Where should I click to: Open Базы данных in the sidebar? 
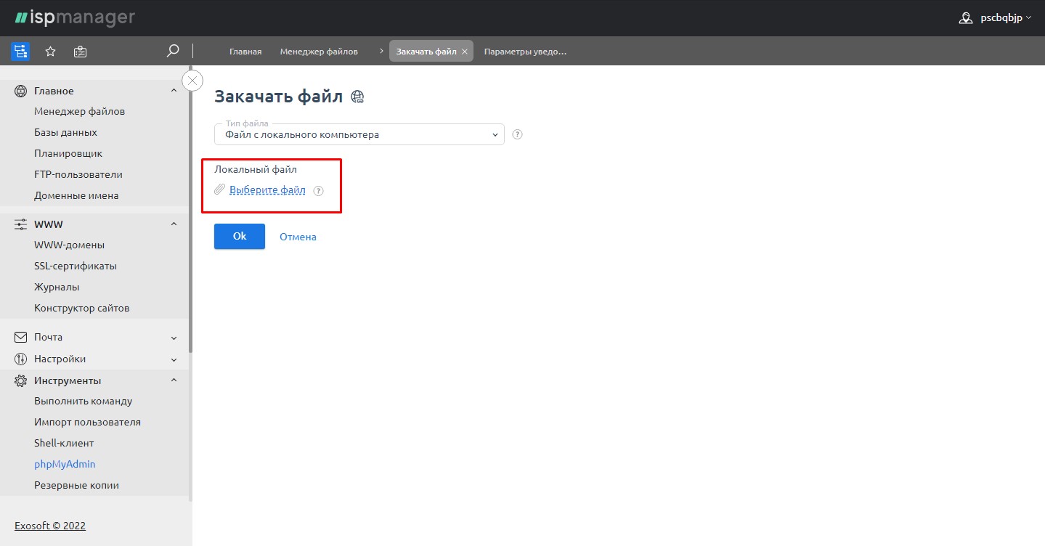click(x=65, y=132)
